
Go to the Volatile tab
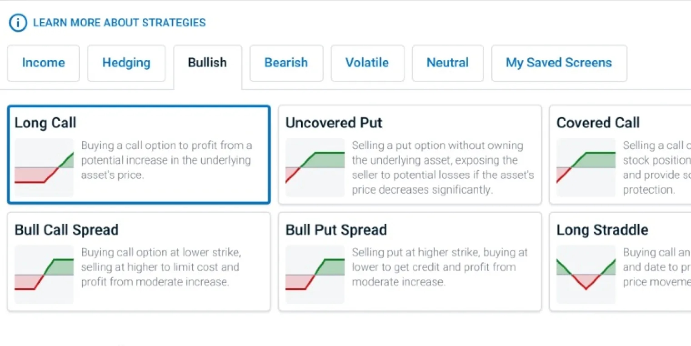click(367, 63)
